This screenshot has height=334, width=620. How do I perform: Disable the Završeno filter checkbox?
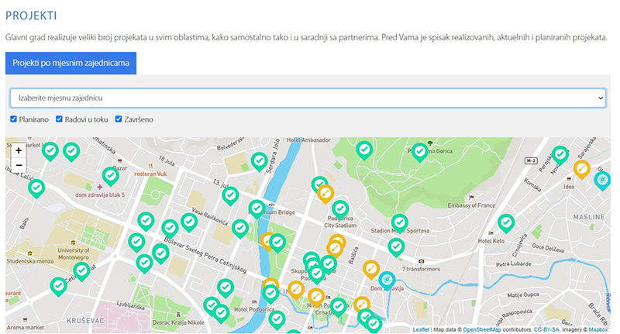point(119,119)
